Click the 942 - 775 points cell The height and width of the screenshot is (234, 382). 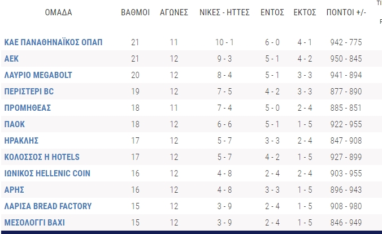(346, 42)
